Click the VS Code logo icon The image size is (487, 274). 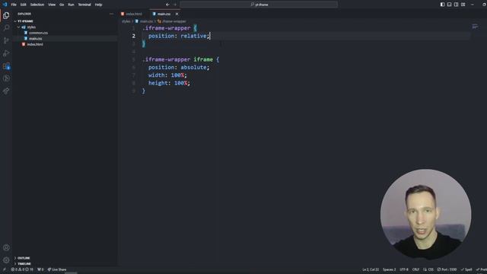[x=5, y=5]
